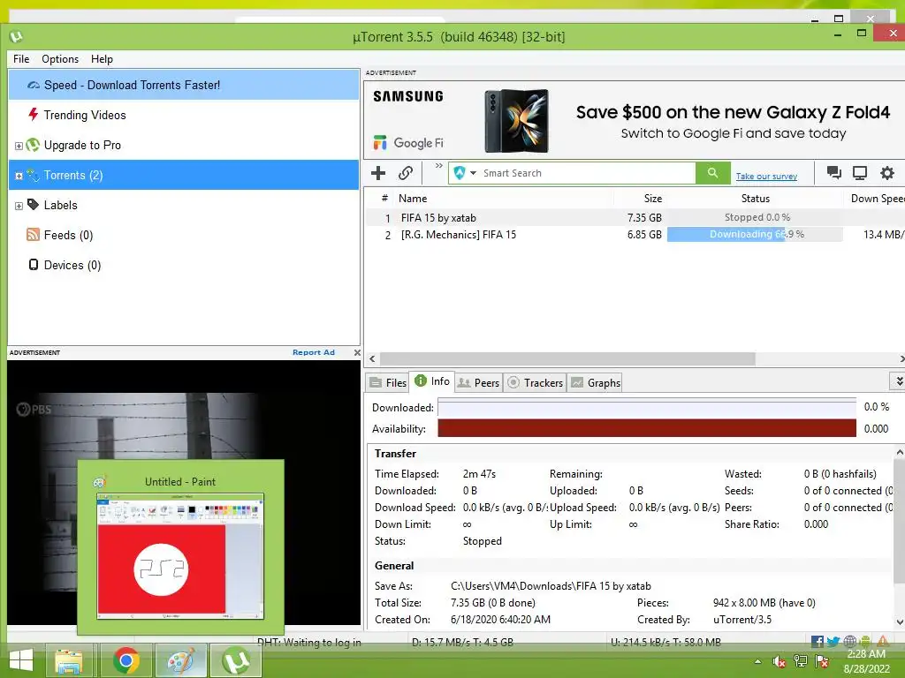Click the uTorrent taskbar icon
The width and height of the screenshot is (905, 678).
click(235, 660)
